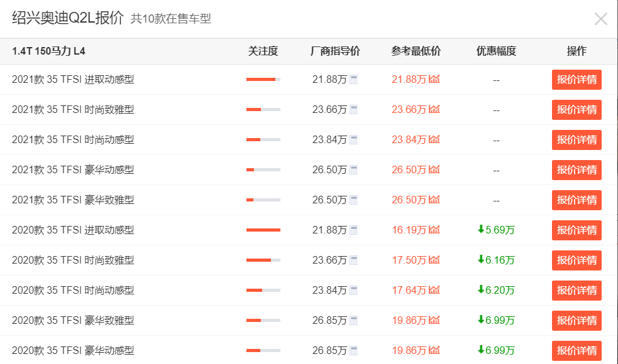Open 报价详情 for 2021款 豪华动感型
The width and height of the screenshot is (618, 364).
[x=577, y=170]
